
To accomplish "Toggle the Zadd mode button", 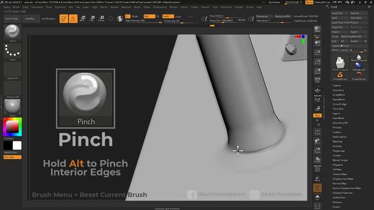I will 168,16.
